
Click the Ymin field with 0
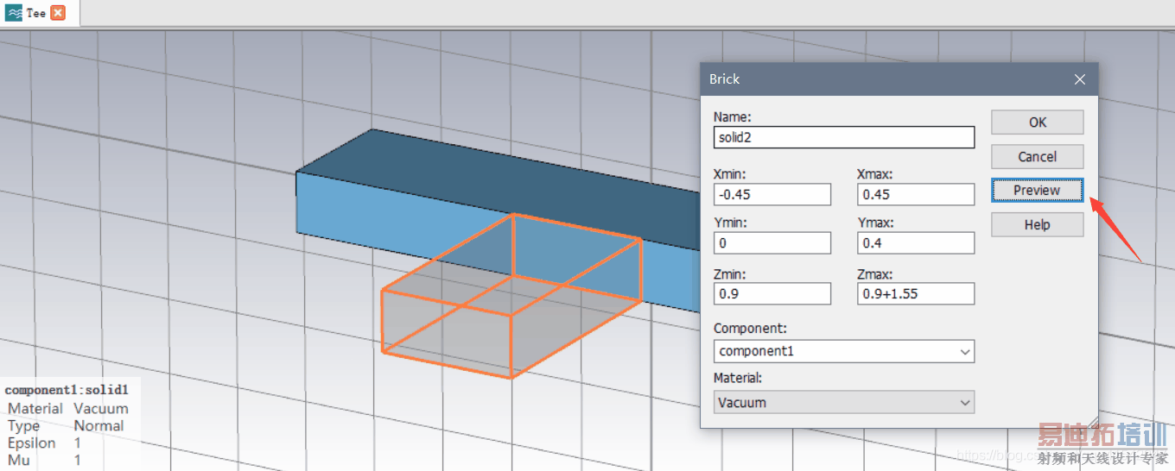772,243
